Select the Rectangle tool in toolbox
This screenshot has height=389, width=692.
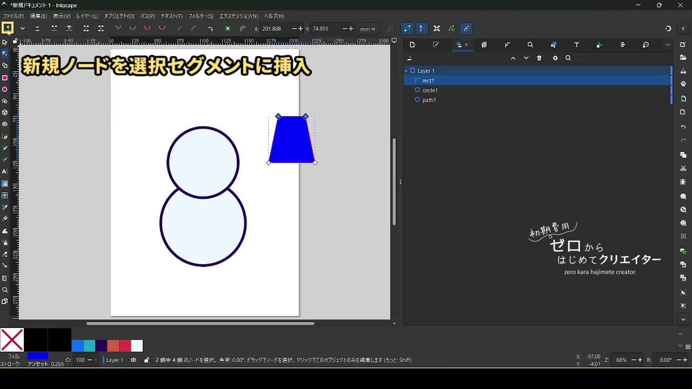coord(5,78)
